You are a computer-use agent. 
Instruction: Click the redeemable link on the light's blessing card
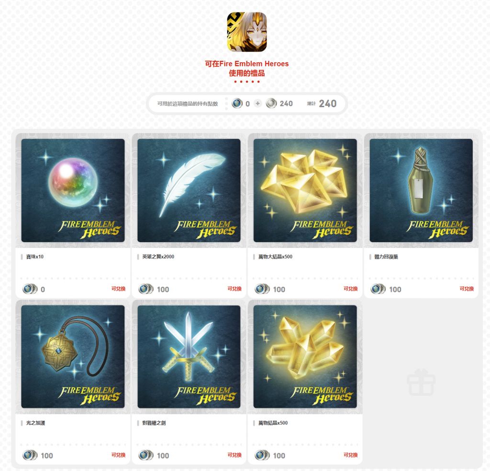[119, 455]
